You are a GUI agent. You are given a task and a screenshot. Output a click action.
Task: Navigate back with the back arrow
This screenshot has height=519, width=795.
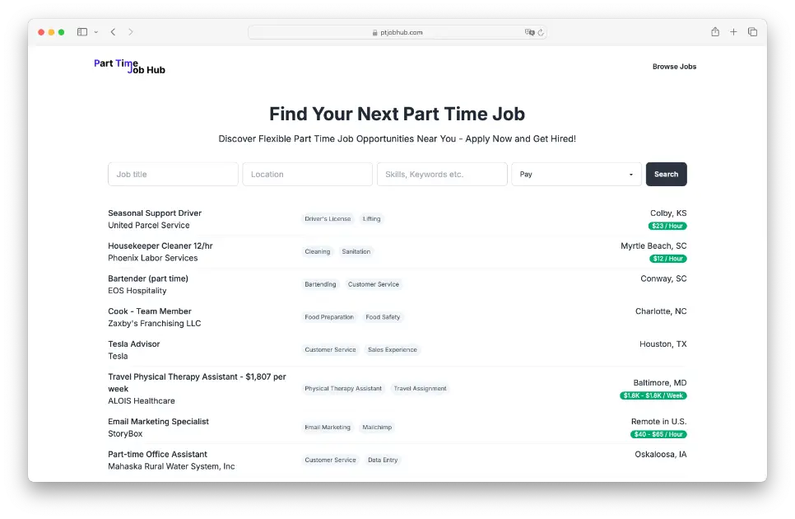pyautogui.click(x=113, y=31)
